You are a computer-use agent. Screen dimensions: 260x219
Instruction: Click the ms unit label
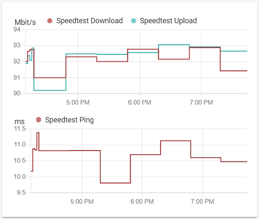tap(19, 122)
